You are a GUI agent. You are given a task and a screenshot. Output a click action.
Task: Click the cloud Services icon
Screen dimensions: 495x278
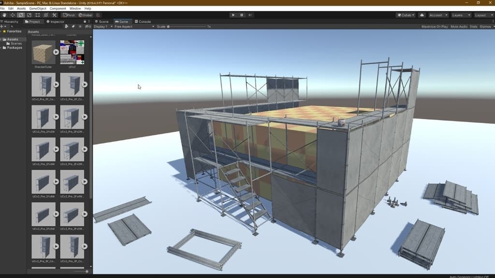point(422,15)
